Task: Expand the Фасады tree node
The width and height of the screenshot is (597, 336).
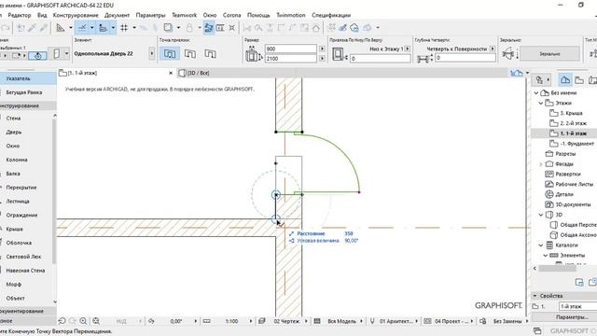Action: pos(541,164)
